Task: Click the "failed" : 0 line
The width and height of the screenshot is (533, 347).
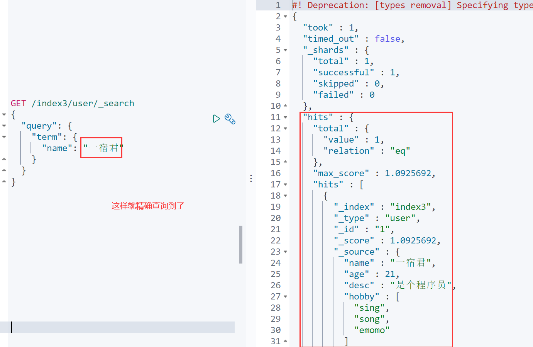Action: point(343,95)
